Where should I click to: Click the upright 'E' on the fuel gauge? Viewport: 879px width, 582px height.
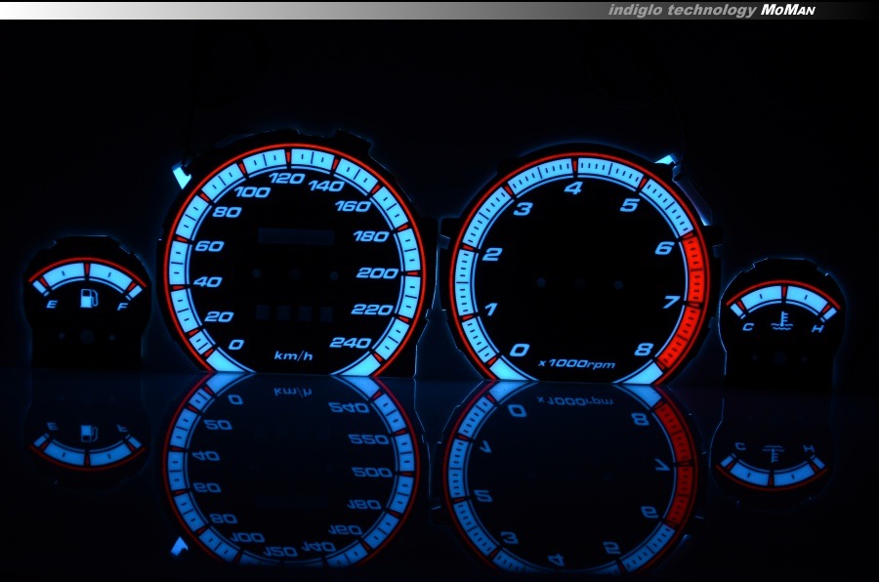click(x=52, y=305)
